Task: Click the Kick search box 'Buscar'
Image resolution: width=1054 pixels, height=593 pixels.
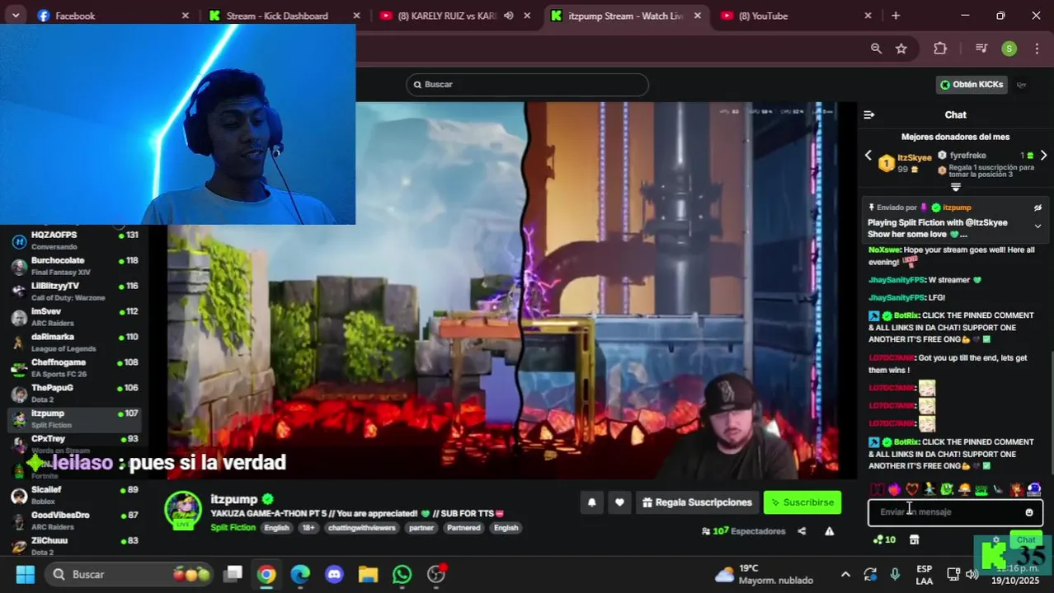Action: point(527,84)
